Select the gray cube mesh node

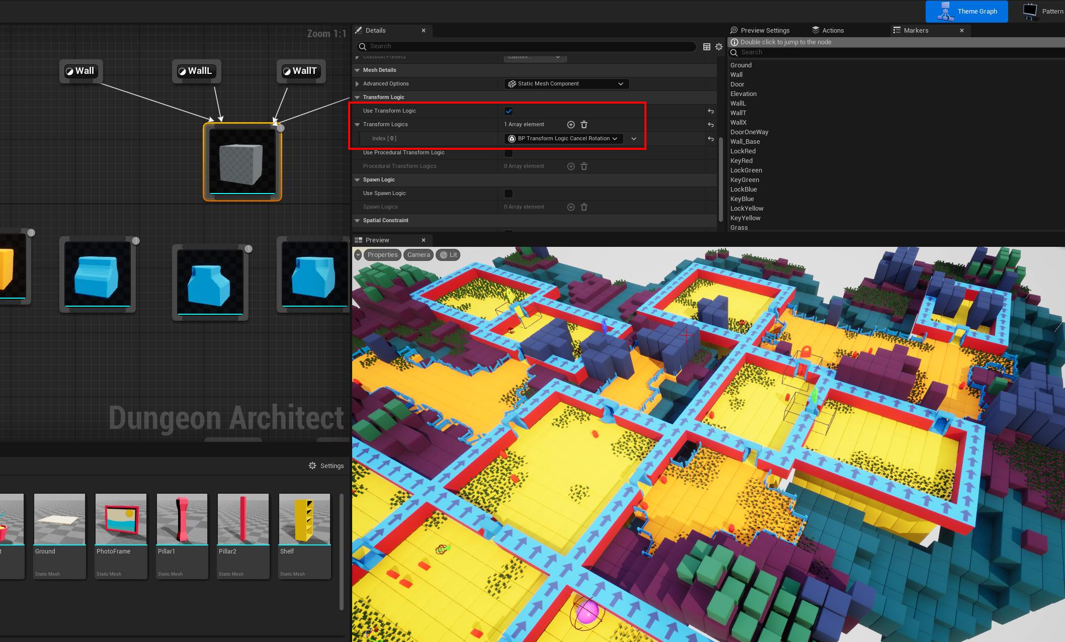point(242,162)
